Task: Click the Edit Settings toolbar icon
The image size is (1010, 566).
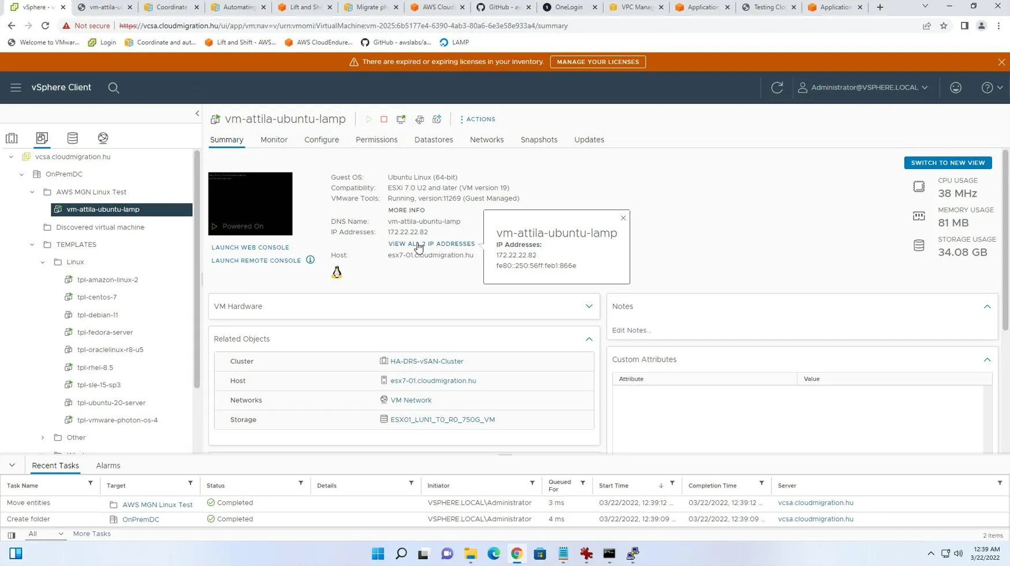Action: (419, 119)
